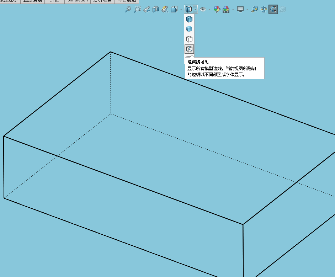
Task: Switch to the 直接编辑 tab
Action: (33, 1)
